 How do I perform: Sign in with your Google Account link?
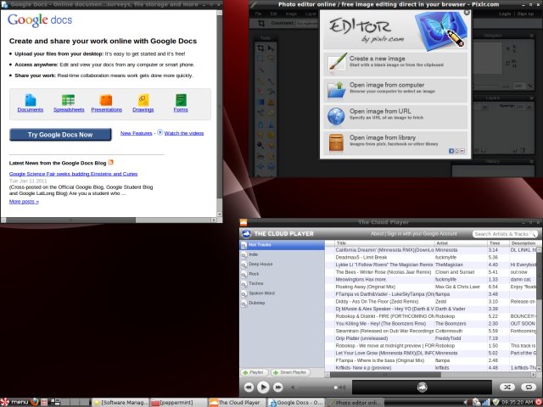click(x=422, y=234)
